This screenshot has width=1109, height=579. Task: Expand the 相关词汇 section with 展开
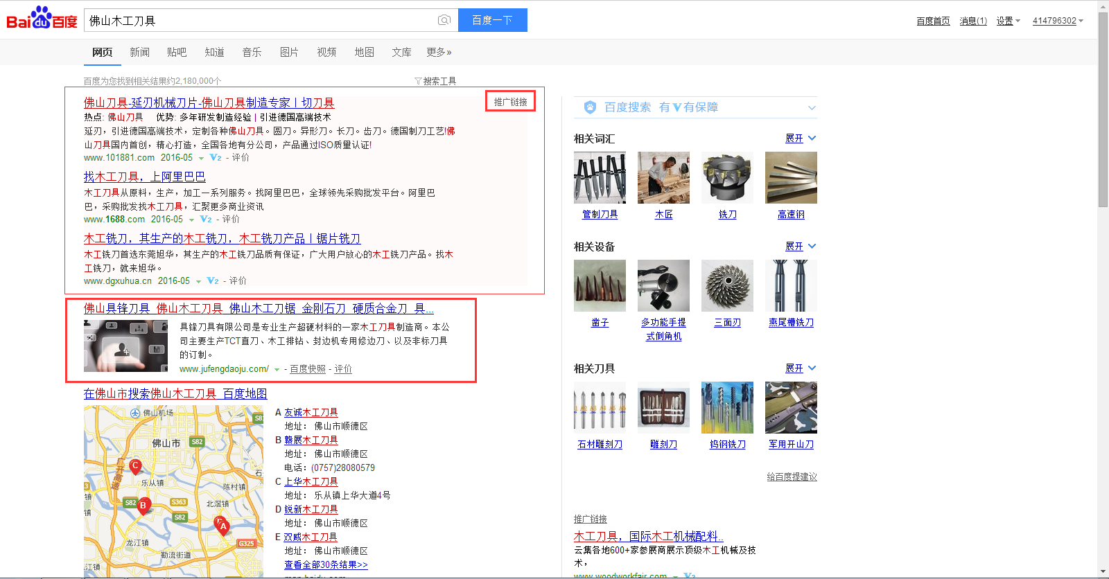800,139
